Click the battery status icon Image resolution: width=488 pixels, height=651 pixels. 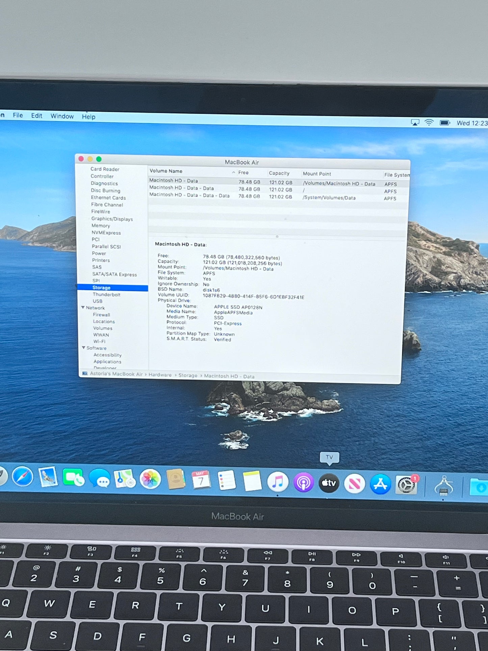click(445, 123)
